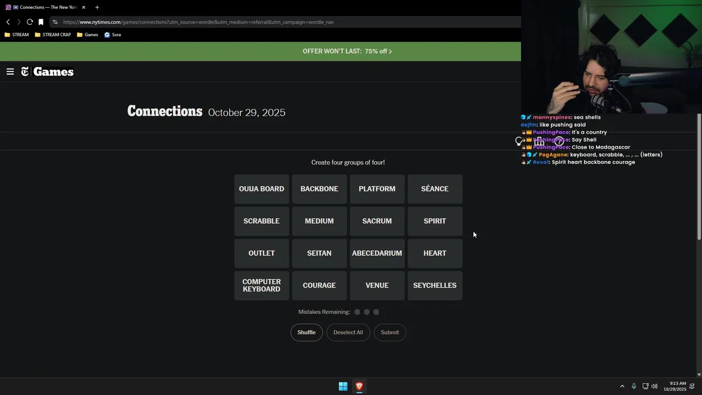Open the taskbar clock and date
702x395 pixels.
(x=675, y=386)
